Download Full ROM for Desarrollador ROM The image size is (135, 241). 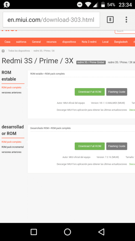click(90, 146)
